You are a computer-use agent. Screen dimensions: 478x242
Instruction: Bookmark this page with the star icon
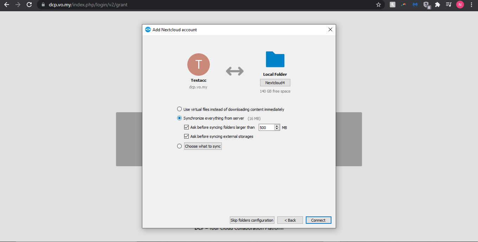tap(379, 5)
